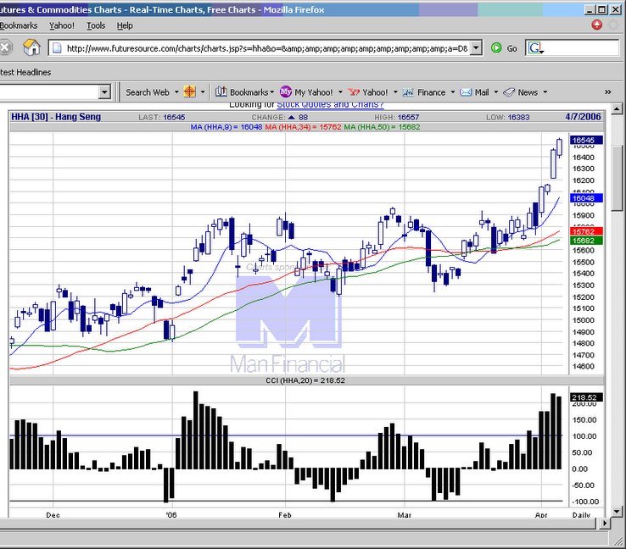Viewport: 626px width, 549px height.
Task: Click MA (HHA,9) = 16048 legend
Action: (226, 127)
